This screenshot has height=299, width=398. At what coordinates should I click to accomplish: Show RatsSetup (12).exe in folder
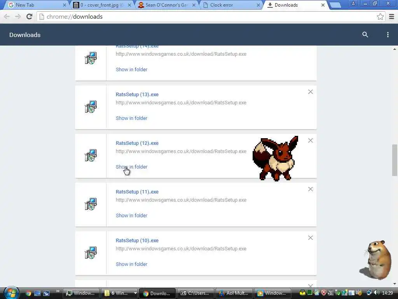(131, 167)
